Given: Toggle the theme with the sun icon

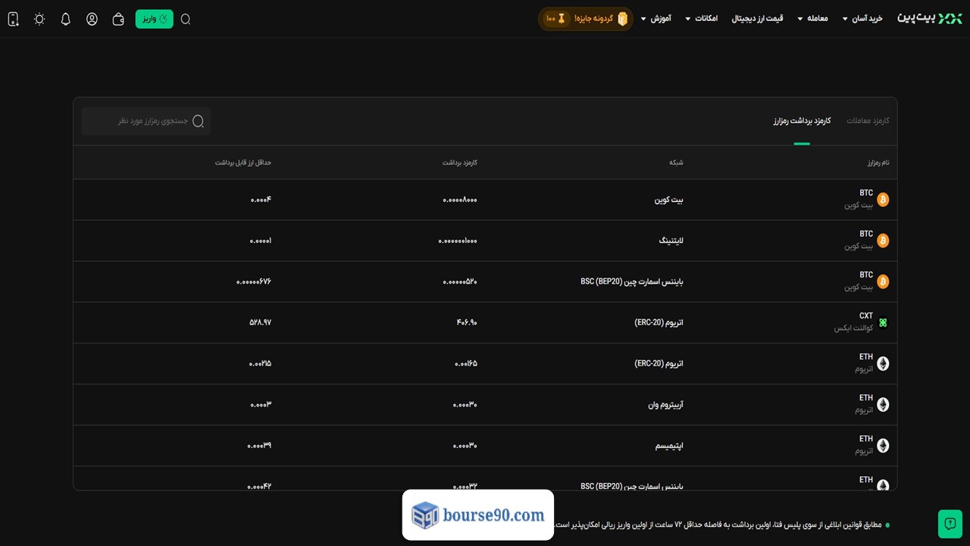Looking at the screenshot, I should click(x=39, y=19).
